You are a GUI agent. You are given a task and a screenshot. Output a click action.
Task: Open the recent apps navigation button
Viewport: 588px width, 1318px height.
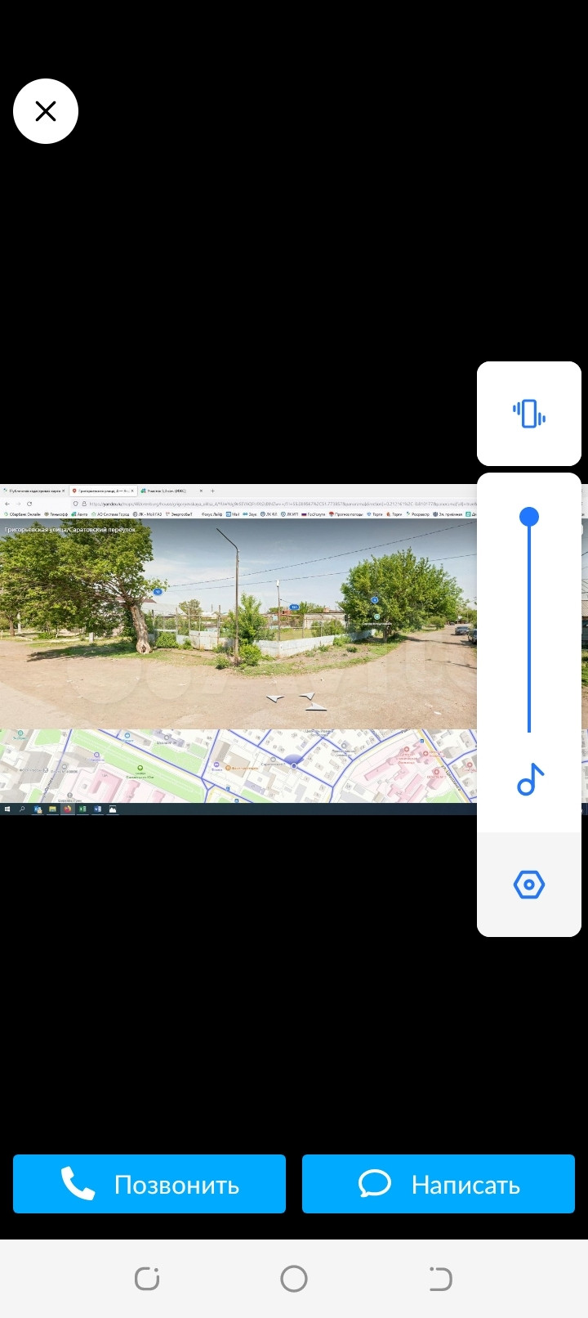click(x=147, y=1279)
